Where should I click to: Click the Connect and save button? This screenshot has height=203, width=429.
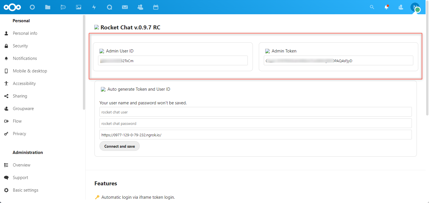pyautogui.click(x=119, y=146)
